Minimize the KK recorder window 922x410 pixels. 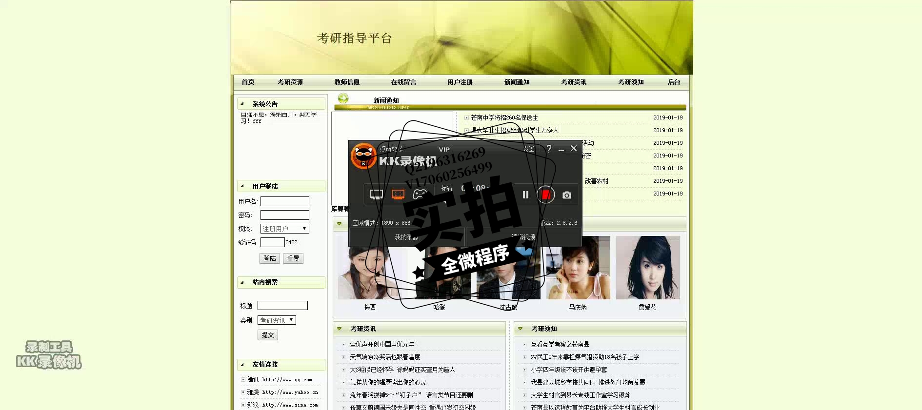pyautogui.click(x=561, y=149)
